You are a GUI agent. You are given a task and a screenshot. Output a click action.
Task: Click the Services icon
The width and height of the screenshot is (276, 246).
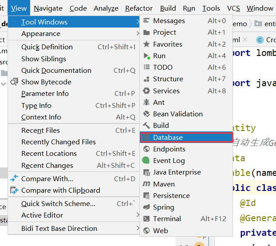click(x=146, y=91)
